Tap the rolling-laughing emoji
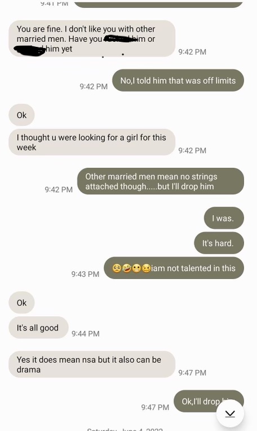The width and height of the screenshot is (257, 431). [x=126, y=268]
